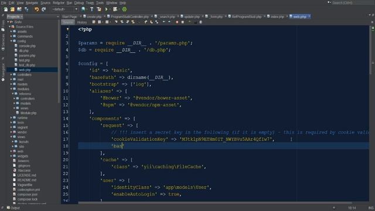Click the globe browser icon in toolbar

[x=83, y=9]
